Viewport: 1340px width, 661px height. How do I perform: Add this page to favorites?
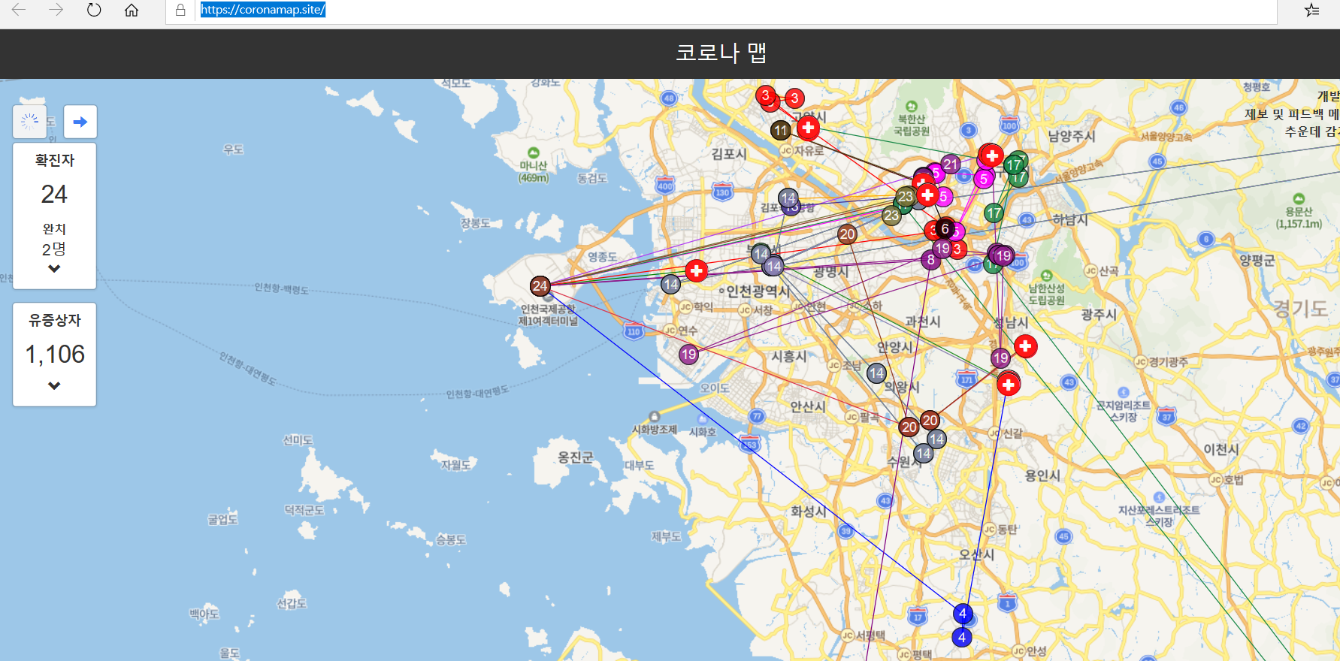point(1311,10)
